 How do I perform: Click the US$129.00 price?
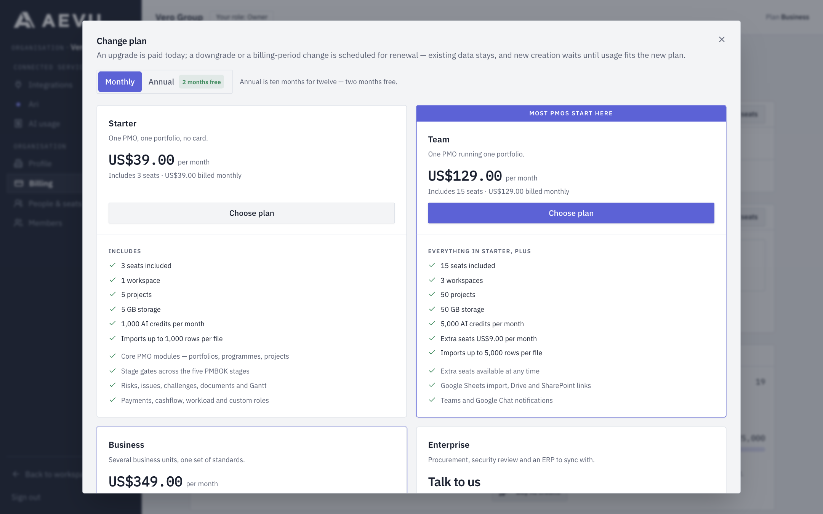click(x=465, y=176)
